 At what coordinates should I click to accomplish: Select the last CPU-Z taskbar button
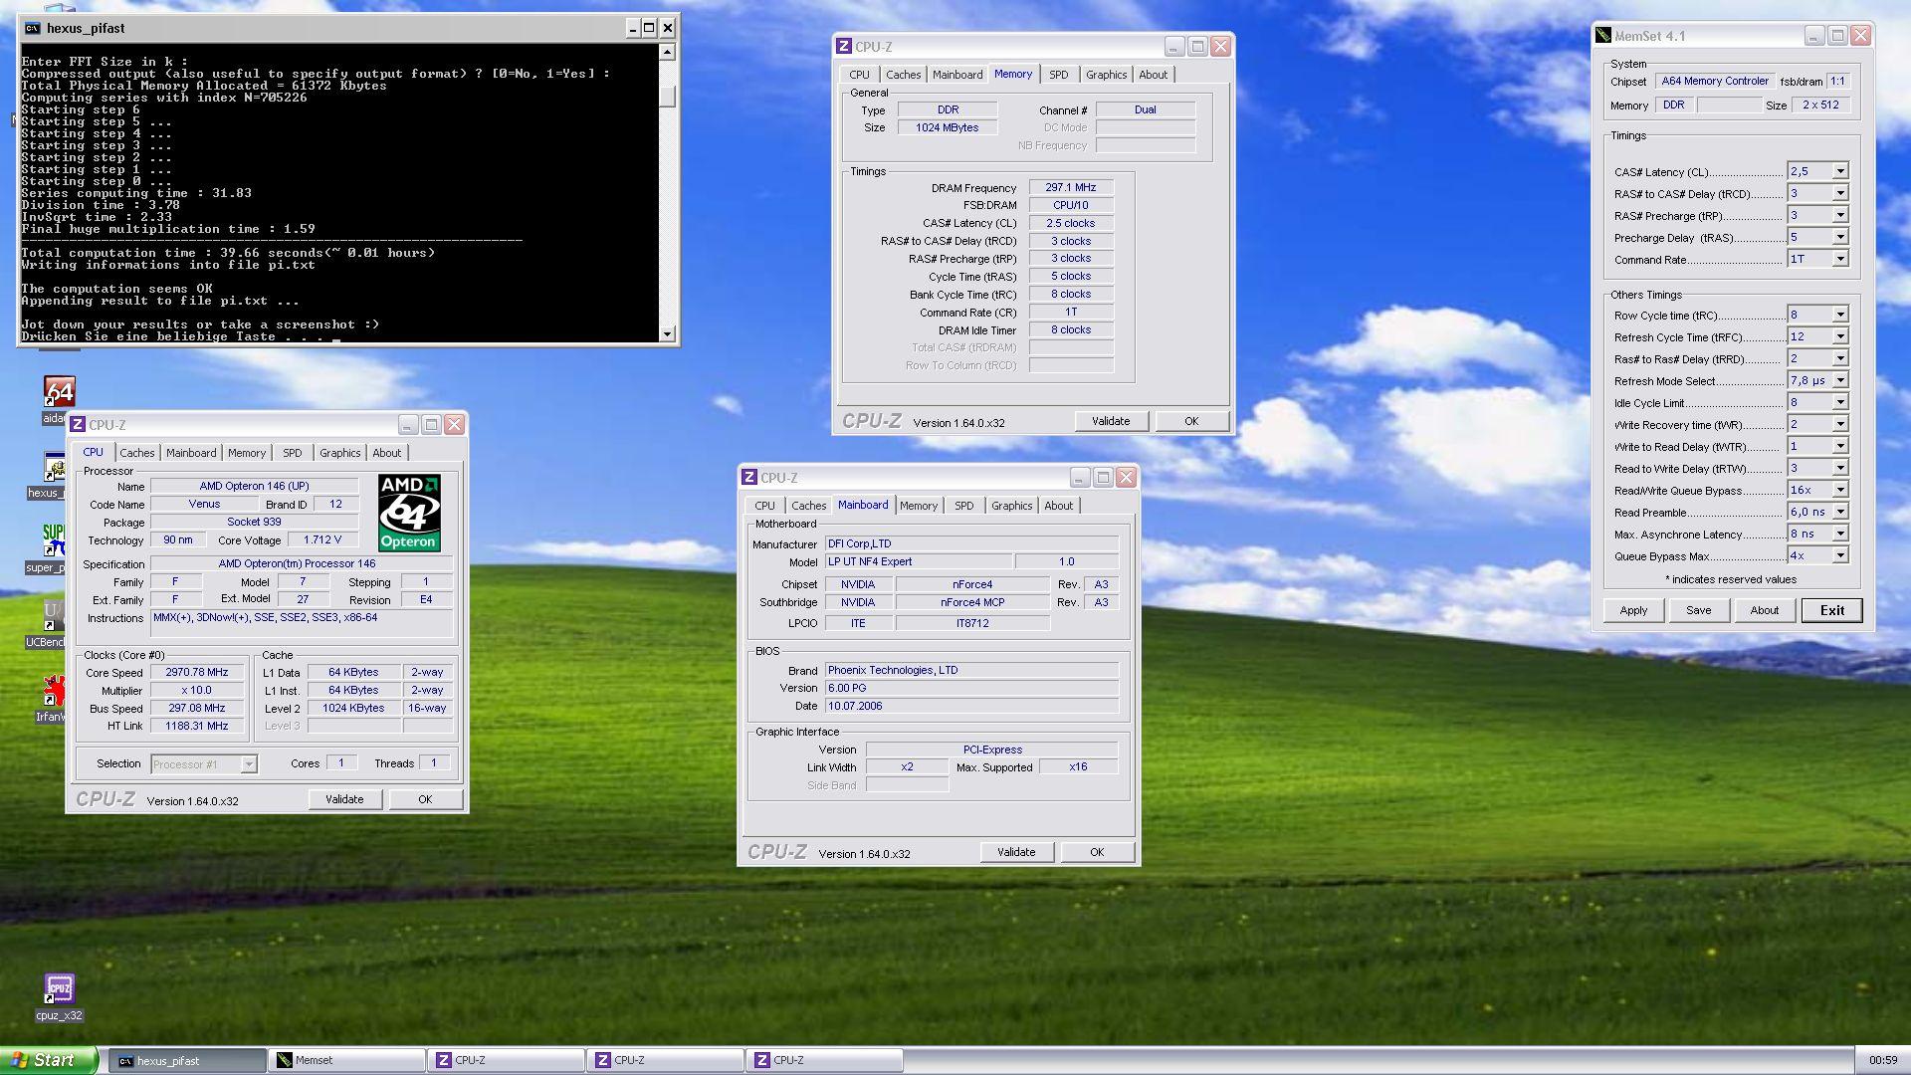pyautogui.click(x=824, y=1061)
